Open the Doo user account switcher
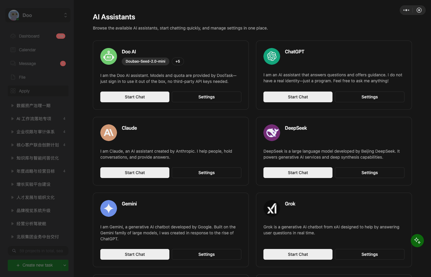The height and width of the screenshot is (277, 431). click(38, 15)
